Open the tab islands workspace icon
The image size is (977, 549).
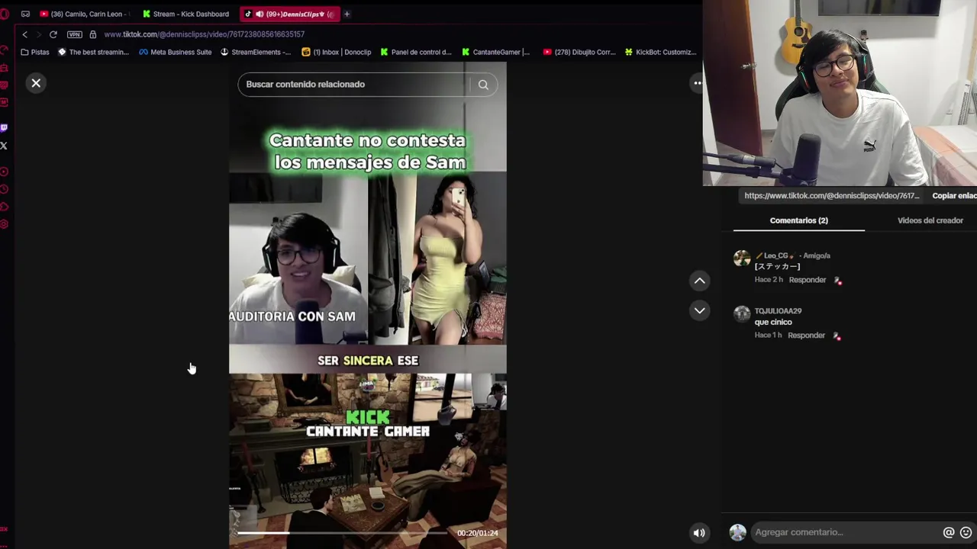pos(25,14)
